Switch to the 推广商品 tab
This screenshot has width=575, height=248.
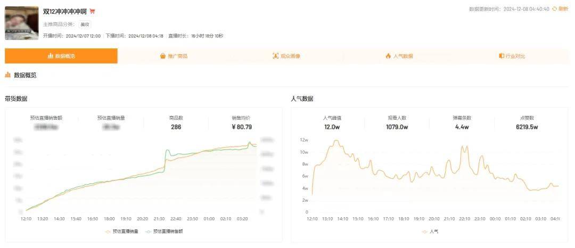tap(174, 56)
